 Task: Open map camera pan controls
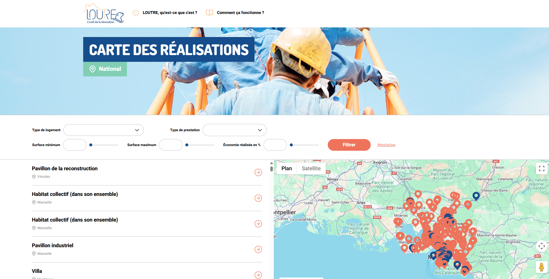pos(541,246)
